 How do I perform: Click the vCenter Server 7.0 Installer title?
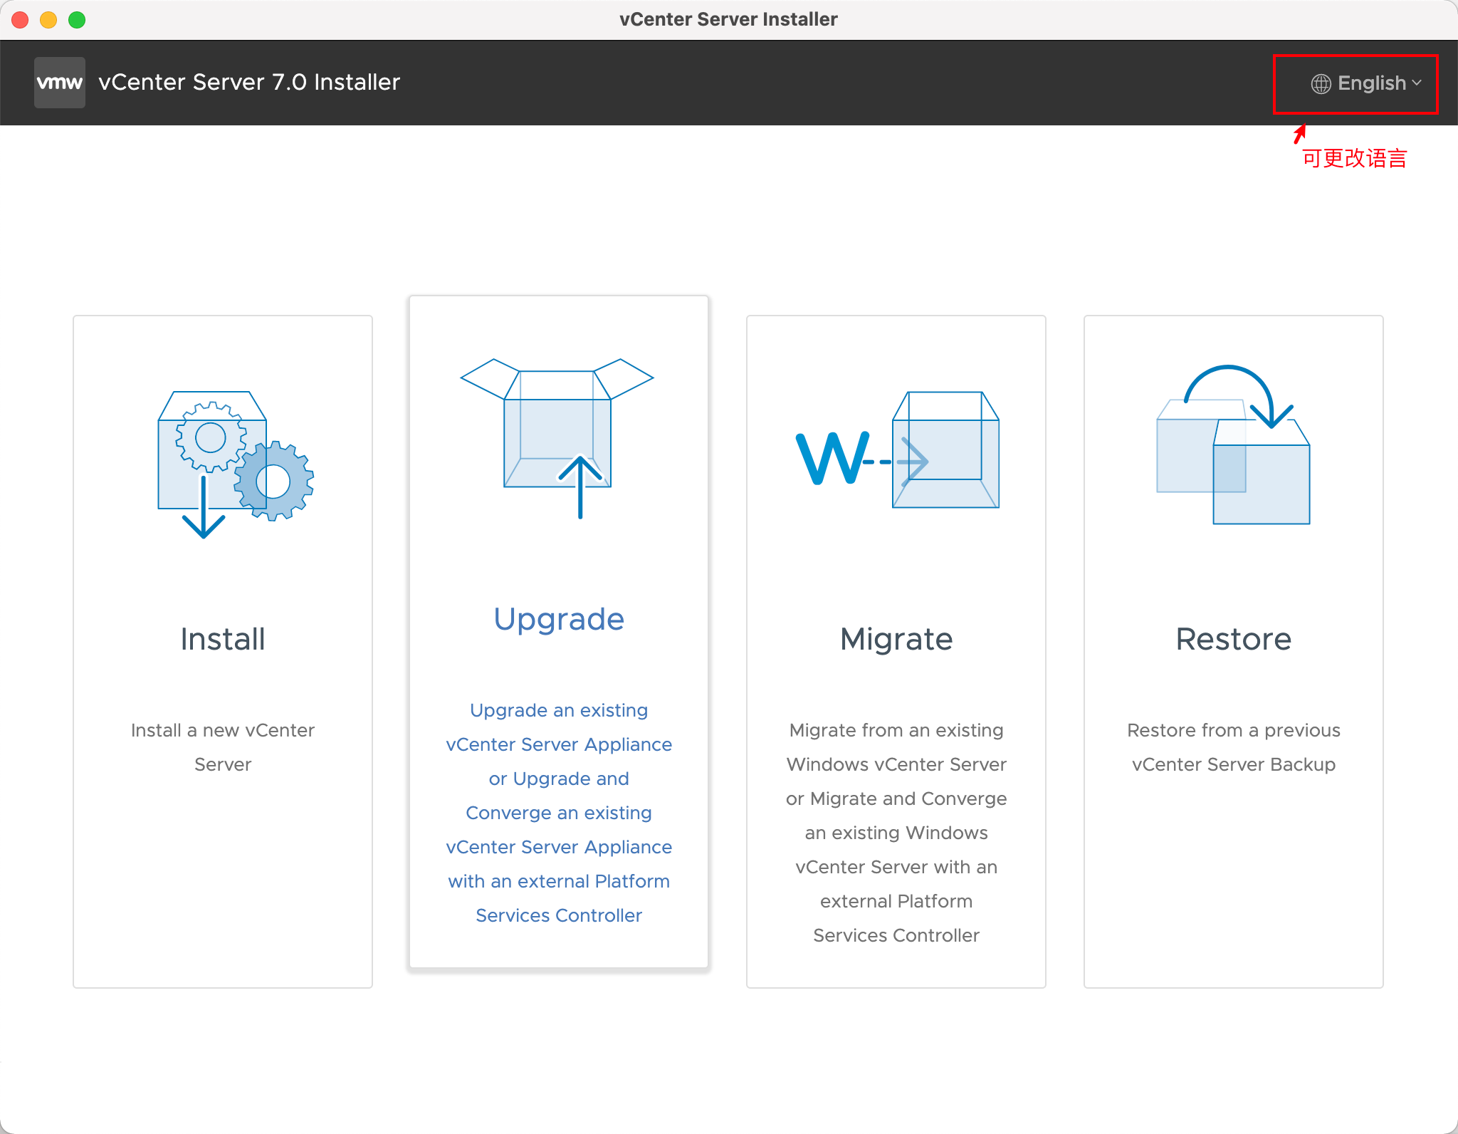(249, 83)
